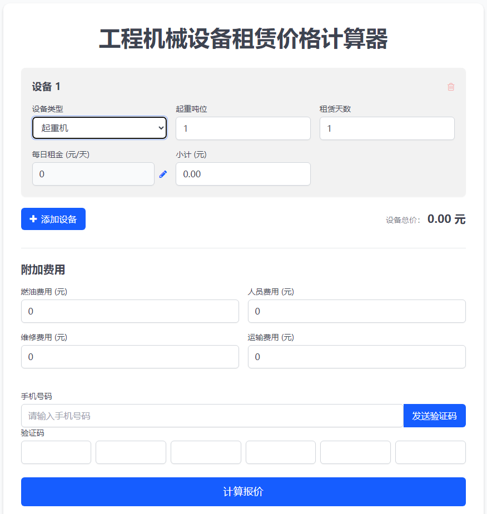Screen dimensions: 487x514
Task: Focus the 起重吨位 input field
Action: point(243,128)
